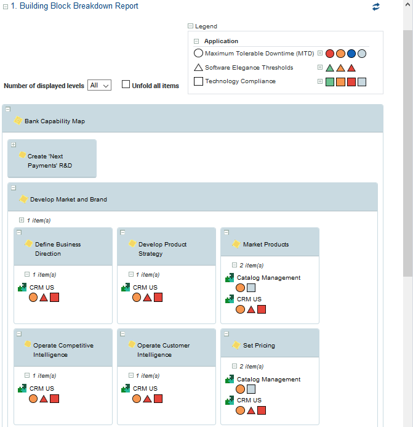Click the Market Products capability icon
This screenshot has width=413, height=427.
coord(236,244)
